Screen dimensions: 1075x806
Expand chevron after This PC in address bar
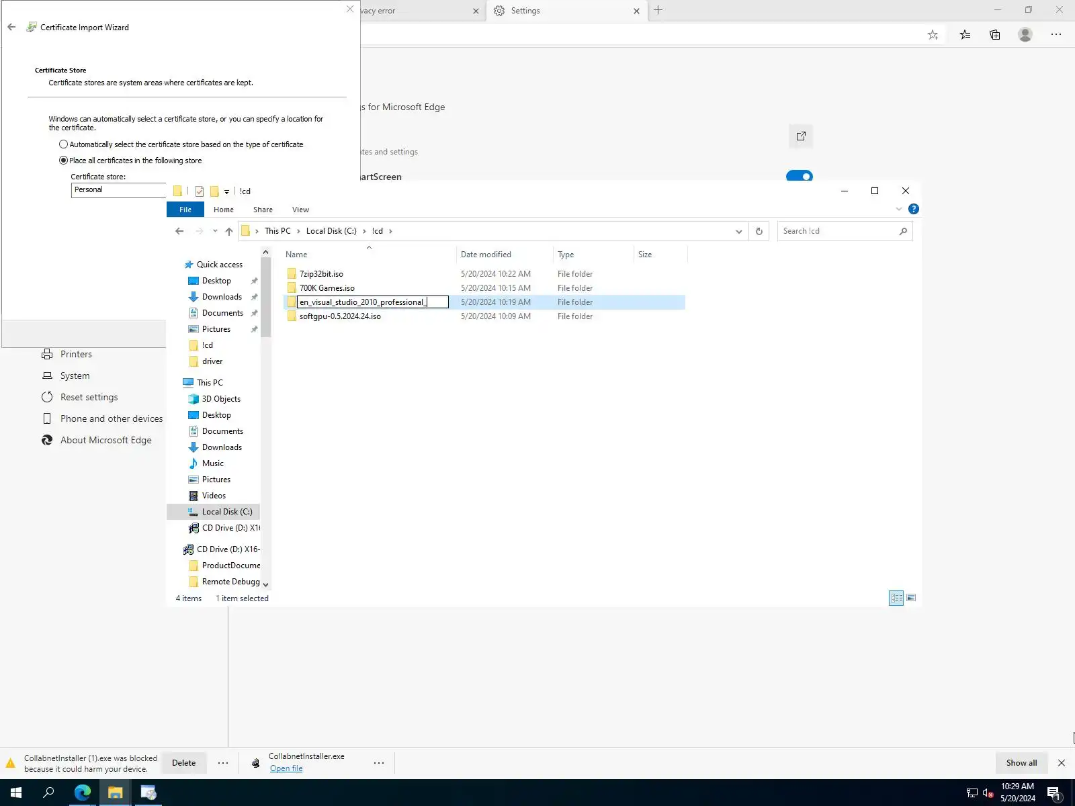pos(298,231)
